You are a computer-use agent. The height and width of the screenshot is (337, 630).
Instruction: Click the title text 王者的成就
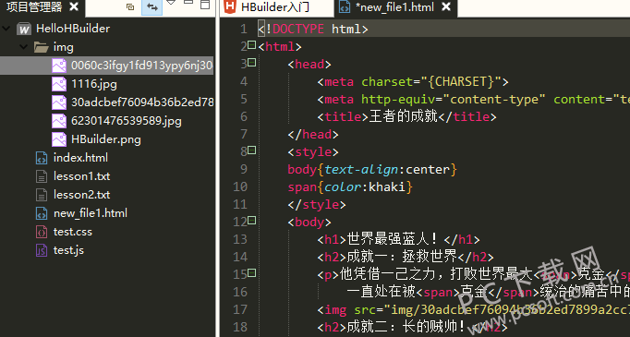(403, 116)
